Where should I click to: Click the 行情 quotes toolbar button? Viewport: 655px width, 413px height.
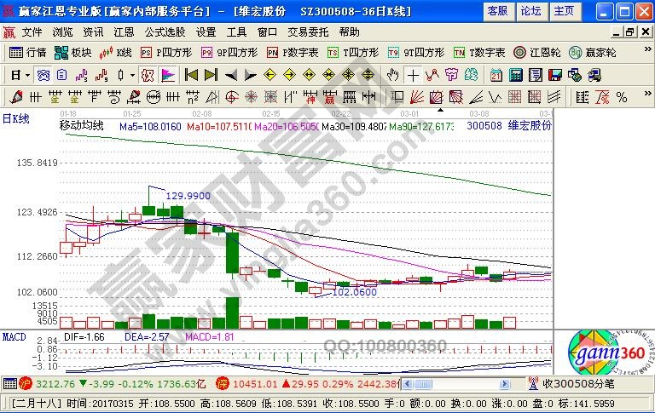(28, 52)
